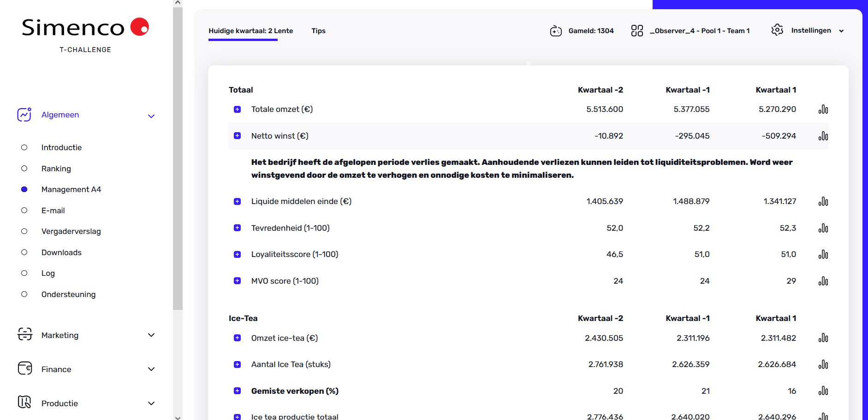This screenshot has width=868, height=420.
Task: Select the Ranking radio bullet
Action: 24,169
